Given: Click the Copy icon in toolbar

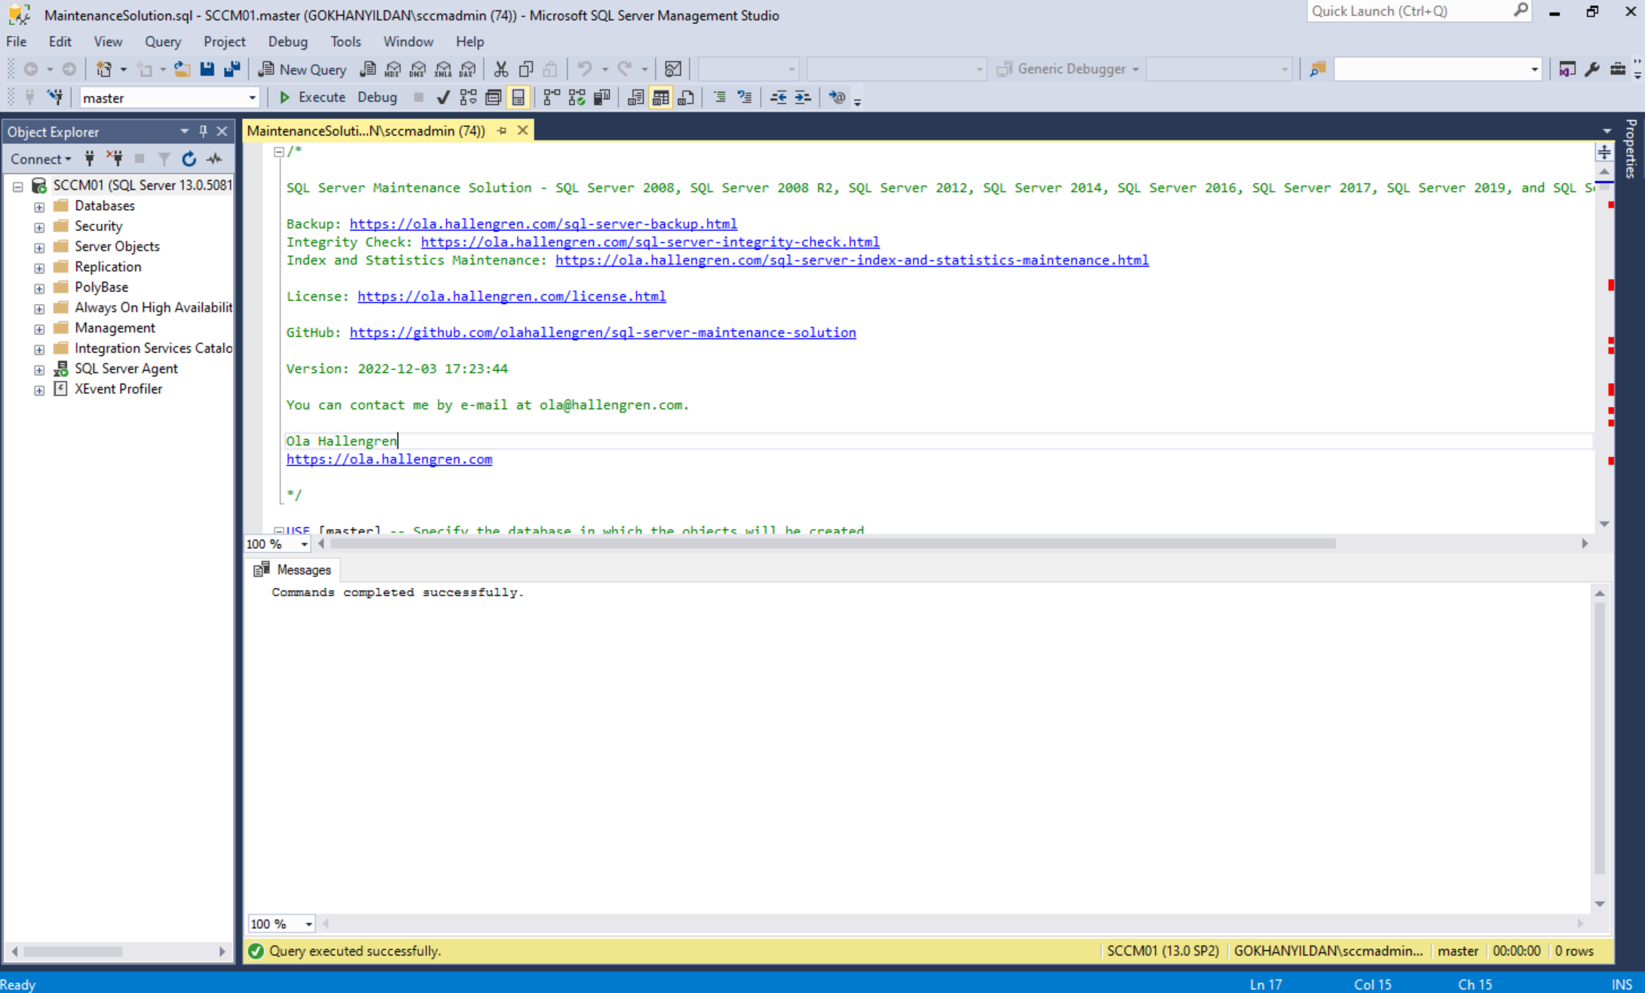Looking at the screenshot, I should 526,69.
